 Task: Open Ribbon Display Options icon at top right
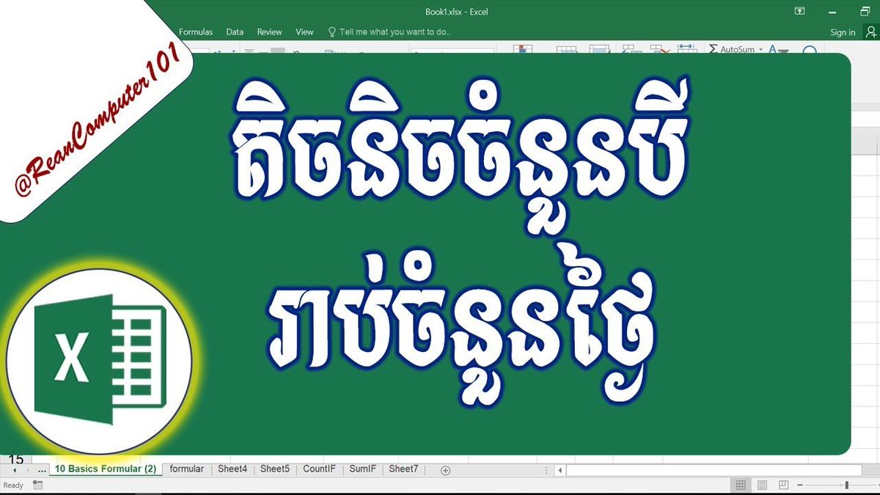(798, 12)
